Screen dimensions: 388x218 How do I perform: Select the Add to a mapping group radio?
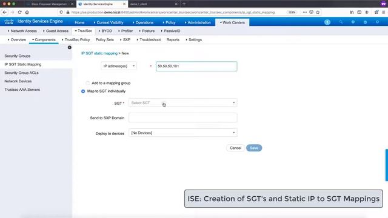(87, 83)
